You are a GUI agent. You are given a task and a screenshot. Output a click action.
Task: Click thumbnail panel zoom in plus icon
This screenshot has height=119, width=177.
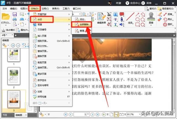click(13, 45)
